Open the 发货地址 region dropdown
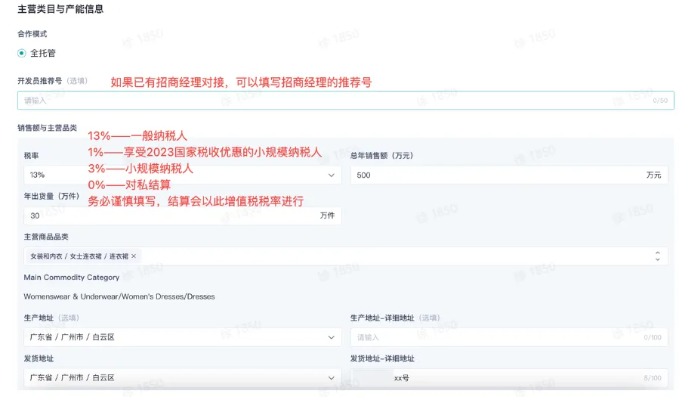This screenshot has height=397, width=679. [183, 377]
